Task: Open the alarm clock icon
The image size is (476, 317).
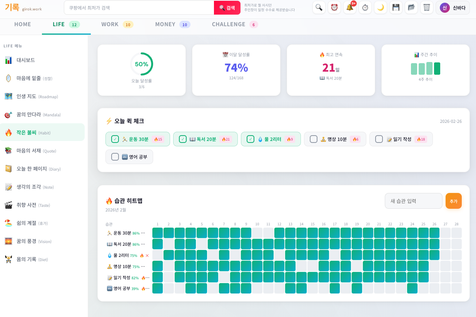Action: tap(334, 7)
